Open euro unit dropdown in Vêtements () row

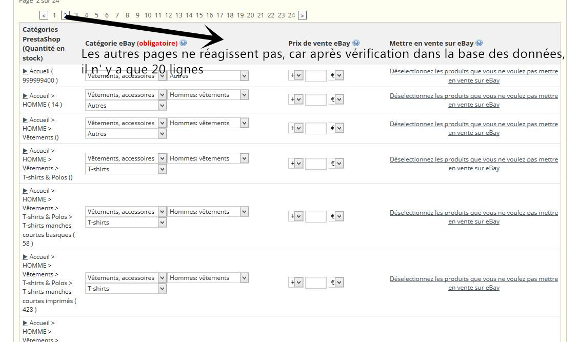[x=336, y=128]
